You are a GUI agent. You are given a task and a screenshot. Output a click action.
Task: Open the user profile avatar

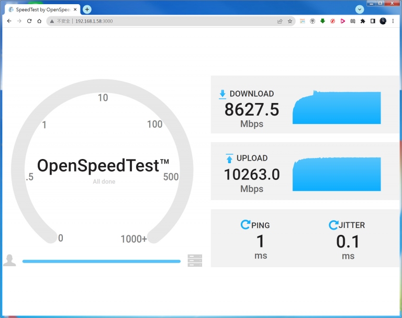coord(383,21)
